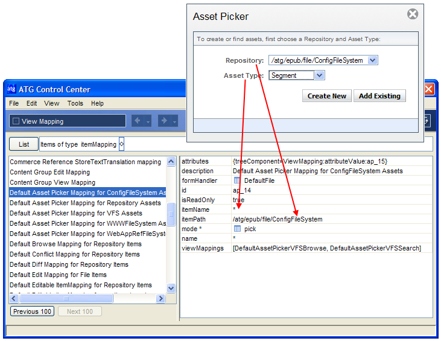This screenshot has width=441, height=341.
Task: Click the mode pick table icon
Action: tap(237, 229)
